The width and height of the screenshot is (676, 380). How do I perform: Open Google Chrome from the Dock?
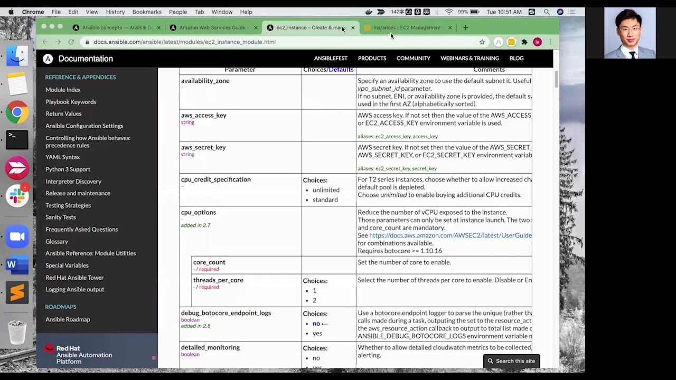[17, 112]
